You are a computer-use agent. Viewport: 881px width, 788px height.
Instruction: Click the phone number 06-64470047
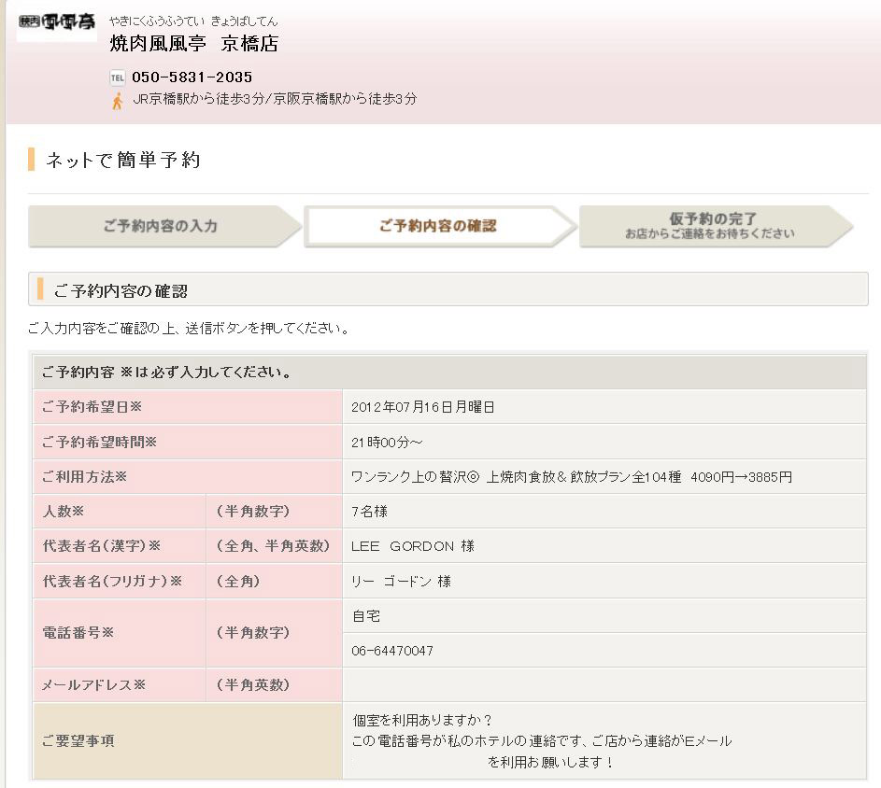(x=391, y=651)
